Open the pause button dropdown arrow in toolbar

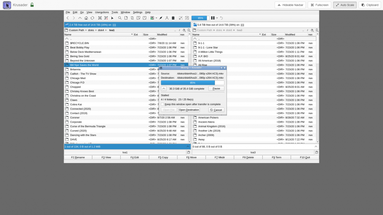click(217, 18)
